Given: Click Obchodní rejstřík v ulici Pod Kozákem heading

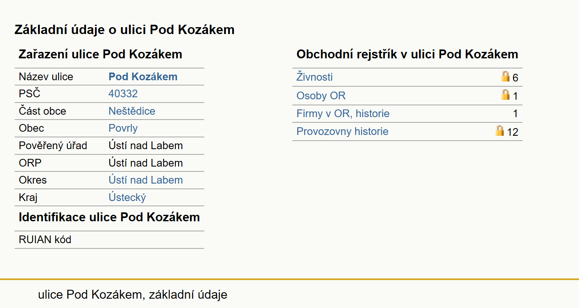Looking at the screenshot, I should coord(407,54).
